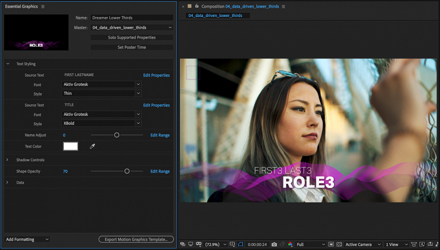Toggle the composition viewer lock icon
Screen dimensions: 440x250
coord(196,7)
